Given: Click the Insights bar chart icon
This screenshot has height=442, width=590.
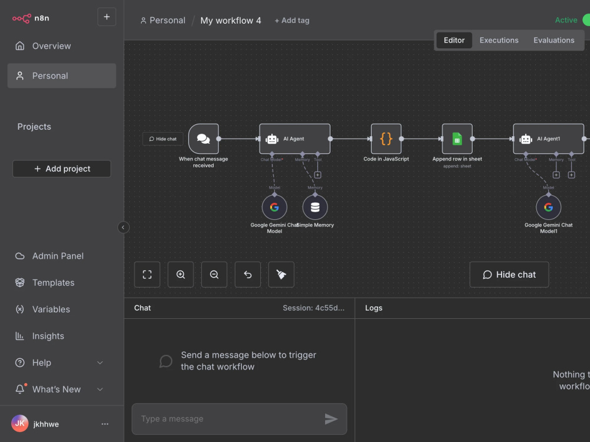Looking at the screenshot, I should [20, 336].
